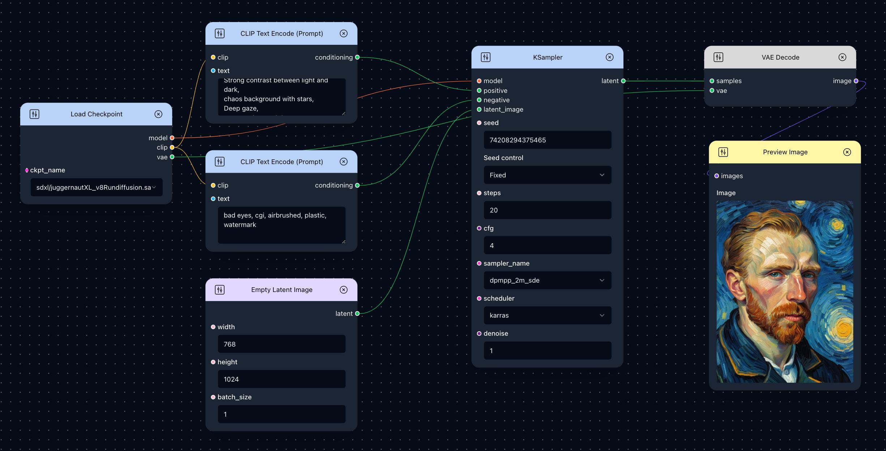Click sliders icon on Empty Latent Image node
This screenshot has height=451, width=886.
pos(220,290)
